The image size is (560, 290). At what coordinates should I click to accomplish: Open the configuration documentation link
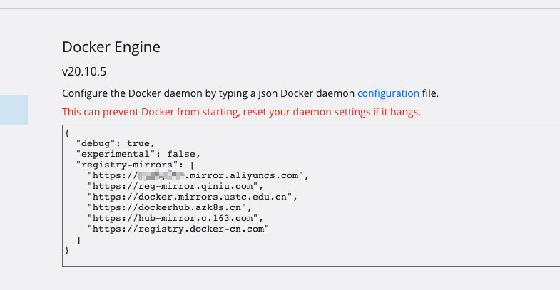click(388, 93)
